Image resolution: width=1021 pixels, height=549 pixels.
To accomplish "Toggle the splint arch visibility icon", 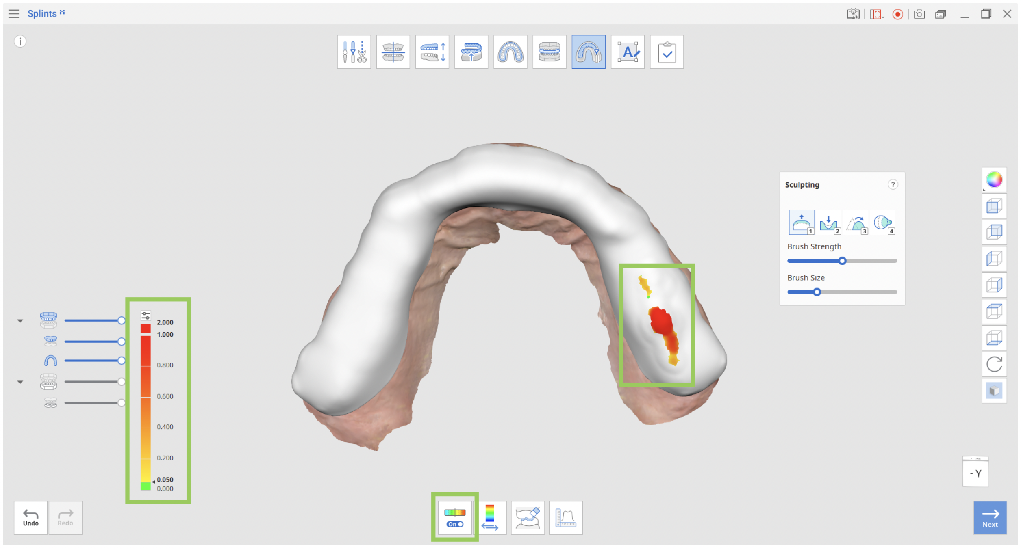I will (51, 361).
